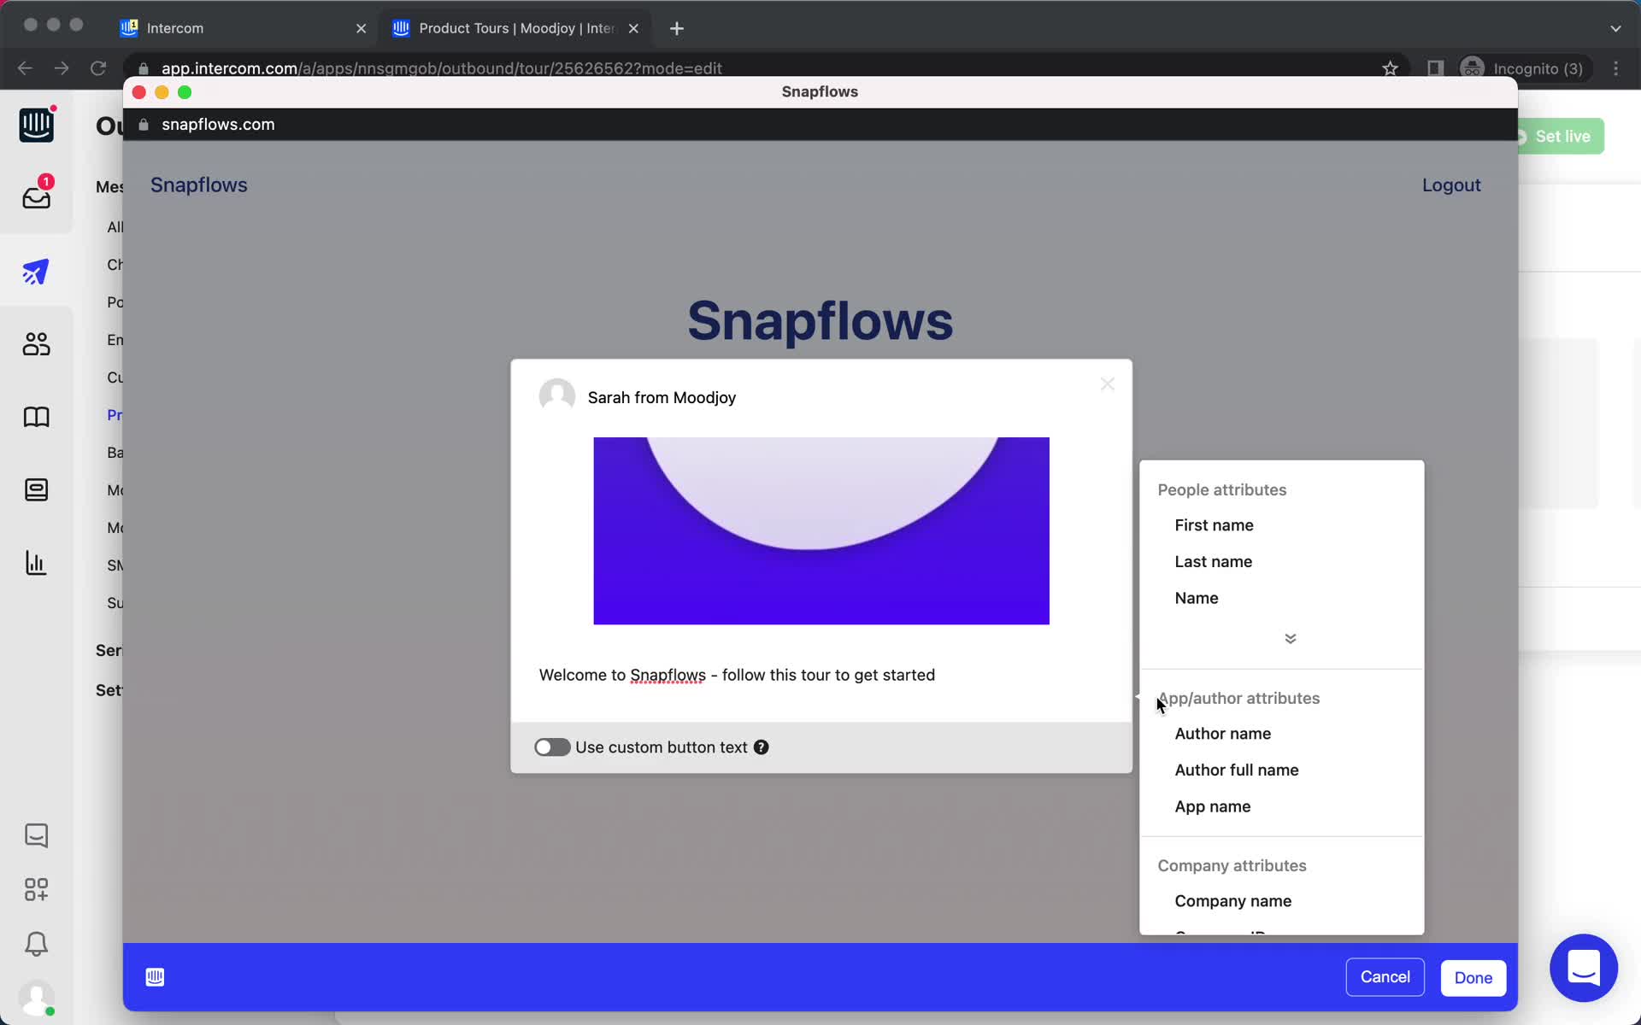Expand the double chevron below Name attribute
The width and height of the screenshot is (1641, 1025).
(1290, 639)
